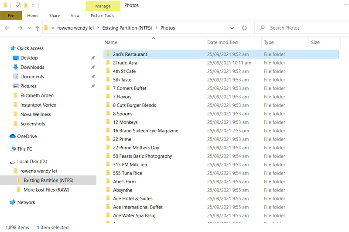Click the 8 Spoons folder icon
The image size is (349, 232).
(108, 114)
